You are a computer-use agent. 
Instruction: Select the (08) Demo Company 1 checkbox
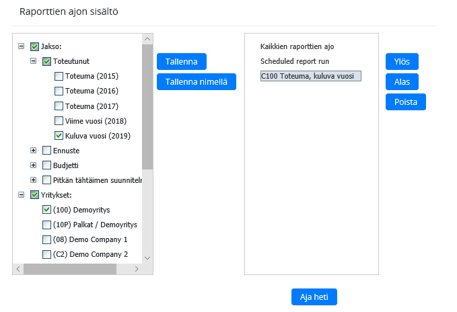coord(46,239)
